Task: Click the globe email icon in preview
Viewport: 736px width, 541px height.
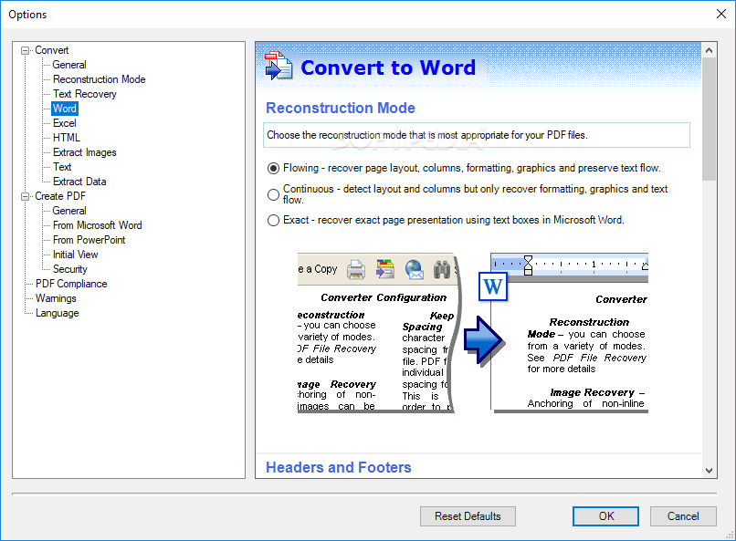Action: tap(415, 269)
